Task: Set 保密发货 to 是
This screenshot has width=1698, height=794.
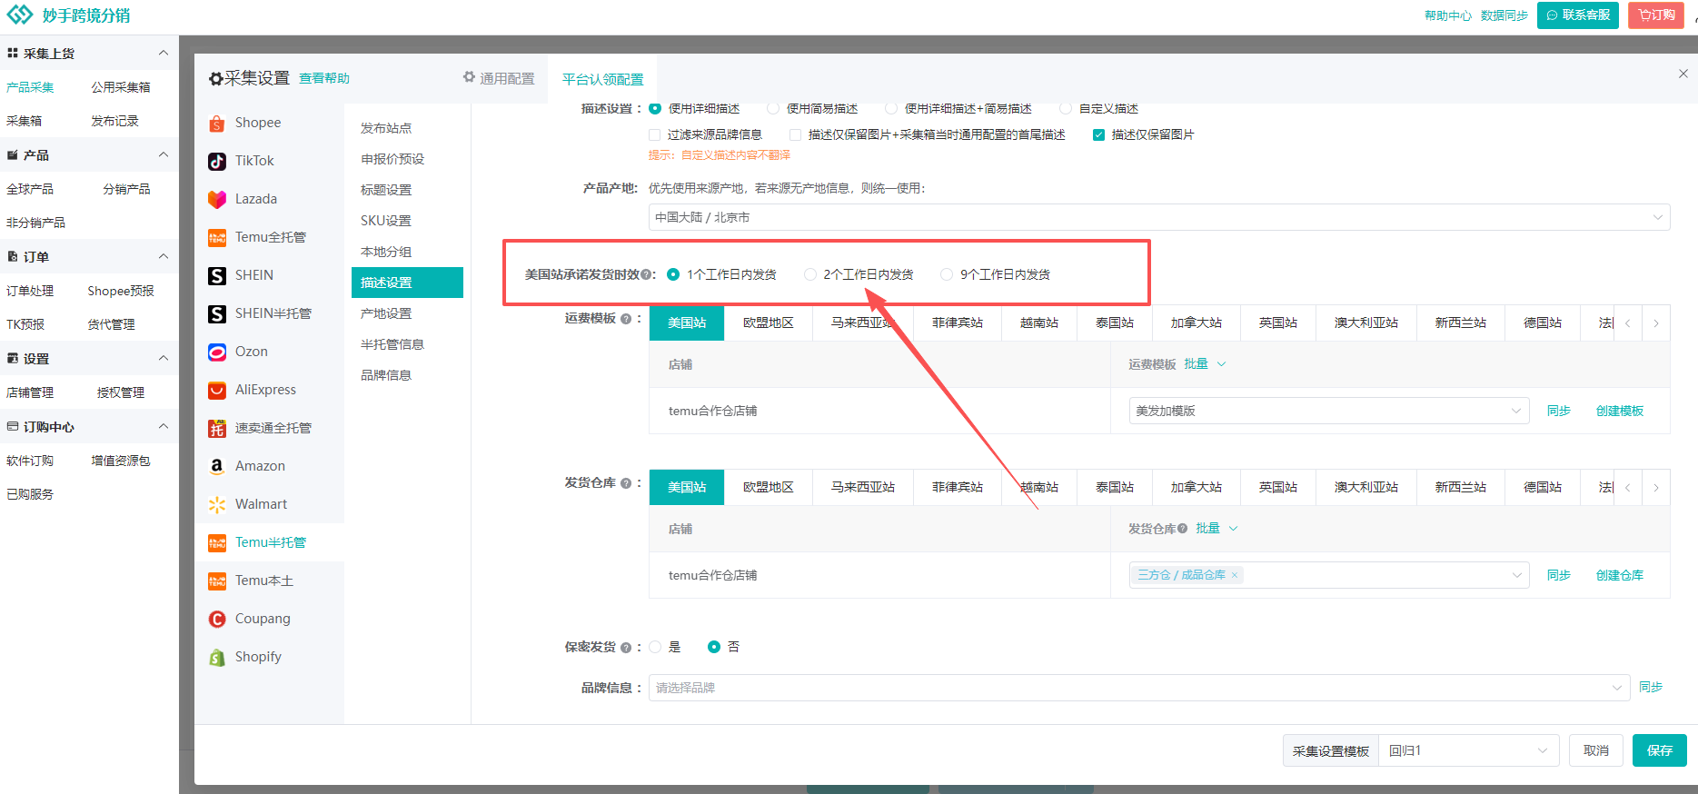Action: click(655, 647)
